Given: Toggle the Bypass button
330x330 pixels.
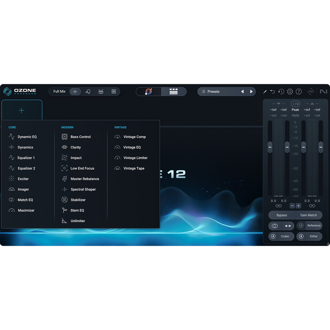Looking at the screenshot, I should point(282,215).
